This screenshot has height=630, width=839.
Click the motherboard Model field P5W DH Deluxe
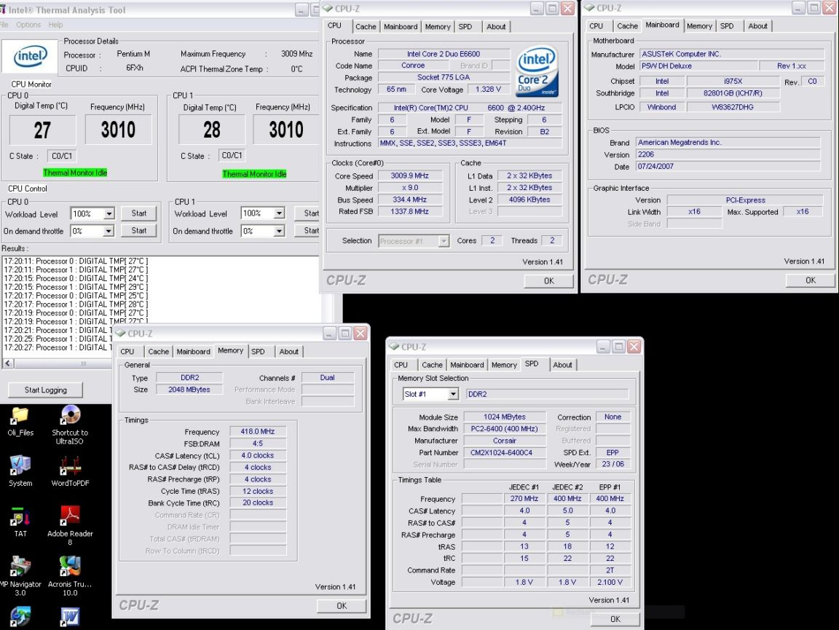(x=698, y=66)
